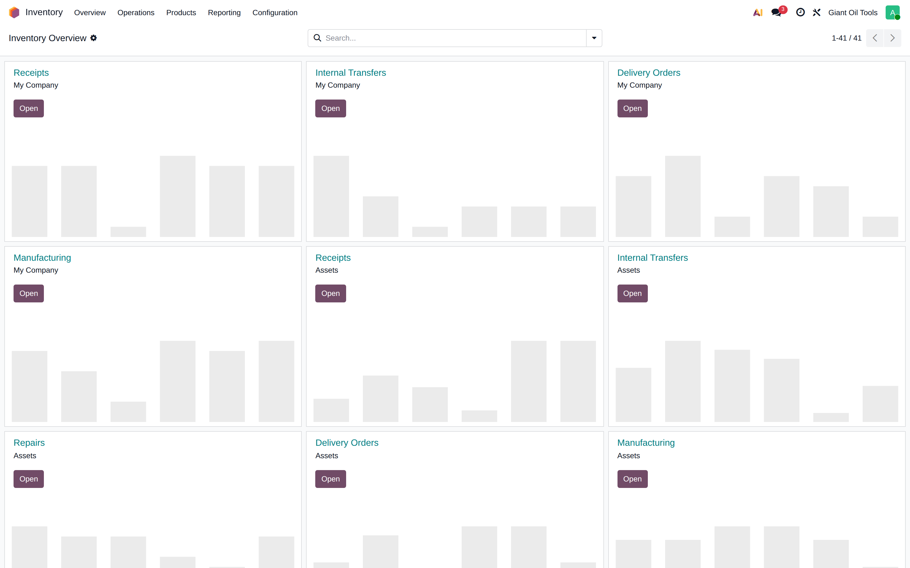Open My Company Manufacturing
The width and height of the screenshot is (910, 568).
point(29,293)
